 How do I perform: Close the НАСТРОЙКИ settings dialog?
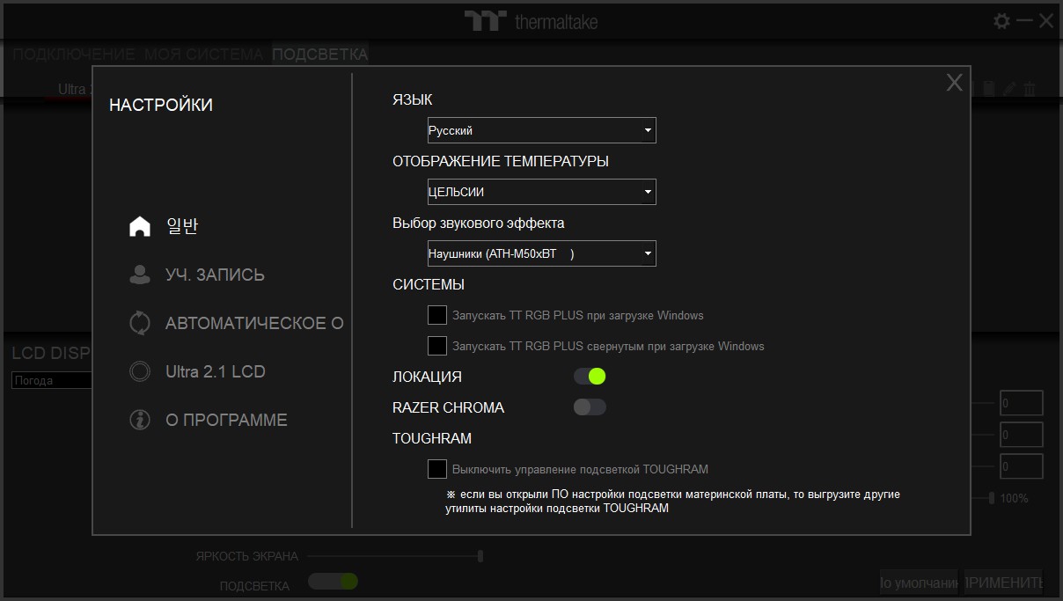coord(954,83)
